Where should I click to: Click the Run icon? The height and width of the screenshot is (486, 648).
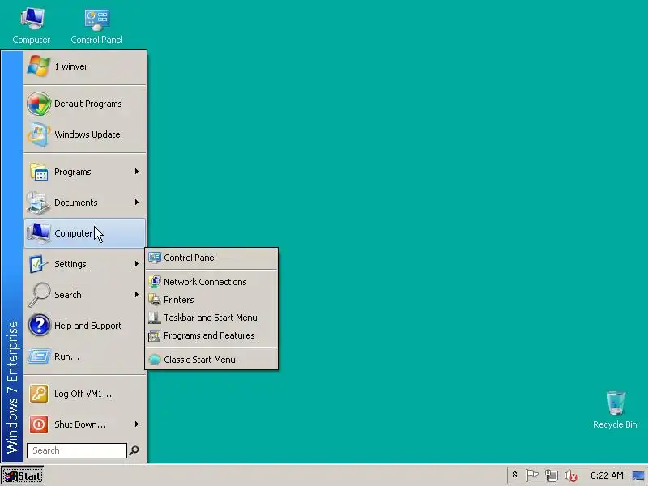(39, 356)
